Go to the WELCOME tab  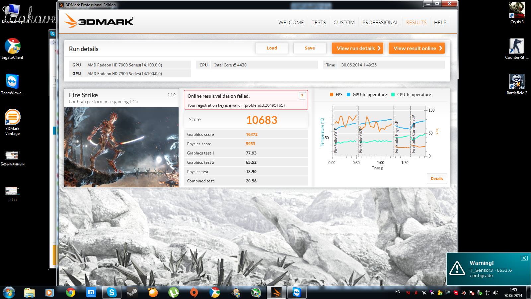pyautogui.click(x=291, y=22)
